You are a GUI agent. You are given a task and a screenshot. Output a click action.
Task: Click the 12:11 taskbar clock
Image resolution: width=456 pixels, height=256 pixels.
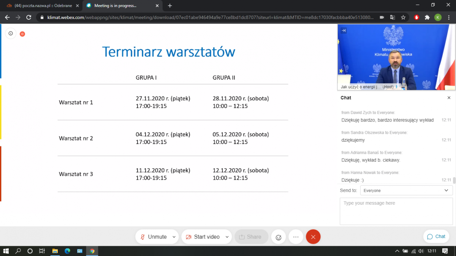click(x=432, y=251)
